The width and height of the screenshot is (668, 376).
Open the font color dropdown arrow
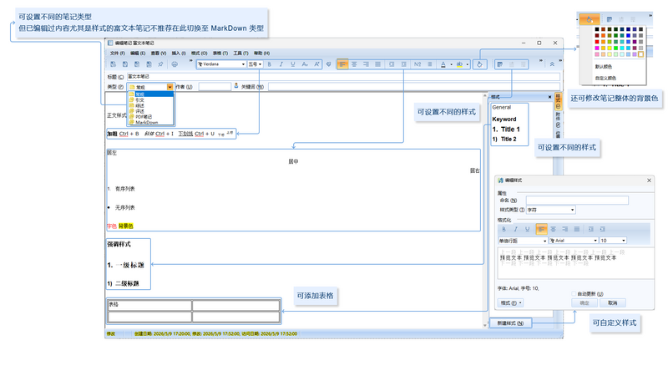pos(451,65)
